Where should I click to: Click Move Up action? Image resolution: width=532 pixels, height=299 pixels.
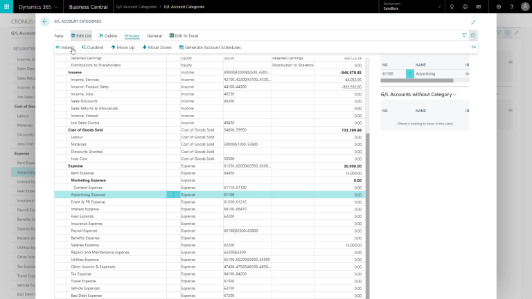123,48
